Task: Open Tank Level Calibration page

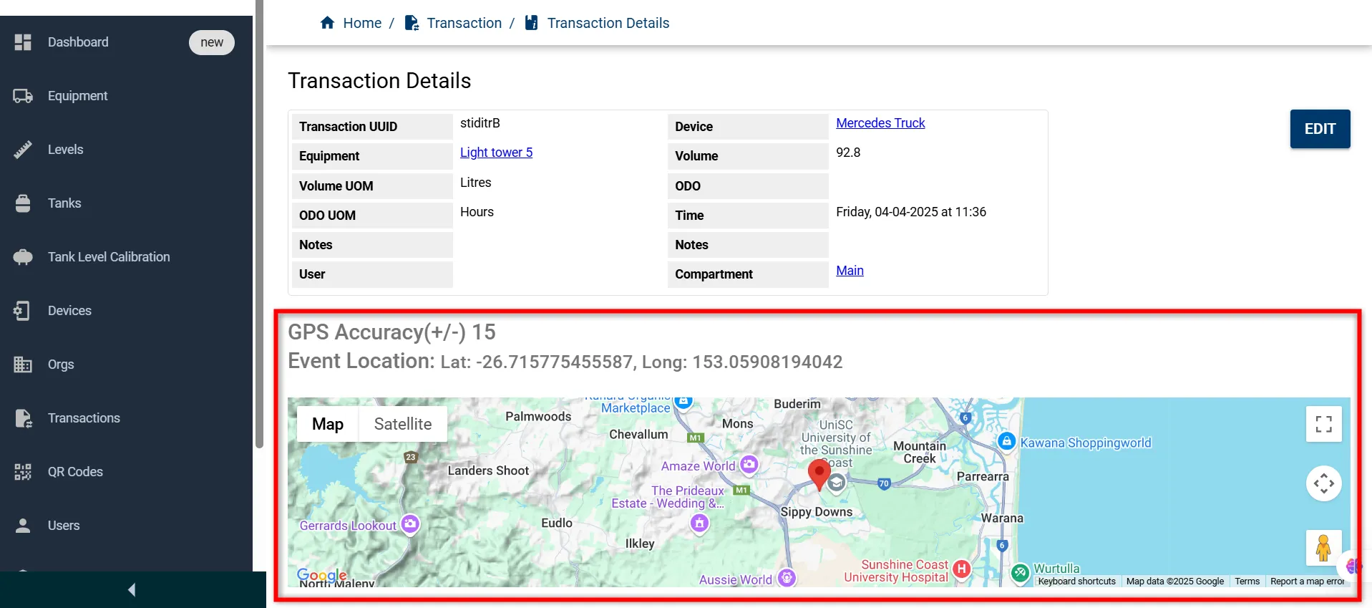Action: point(109,257)
